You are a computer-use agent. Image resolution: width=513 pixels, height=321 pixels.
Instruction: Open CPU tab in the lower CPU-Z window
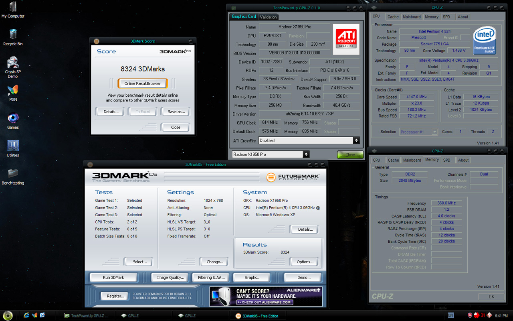click(377, 160)
